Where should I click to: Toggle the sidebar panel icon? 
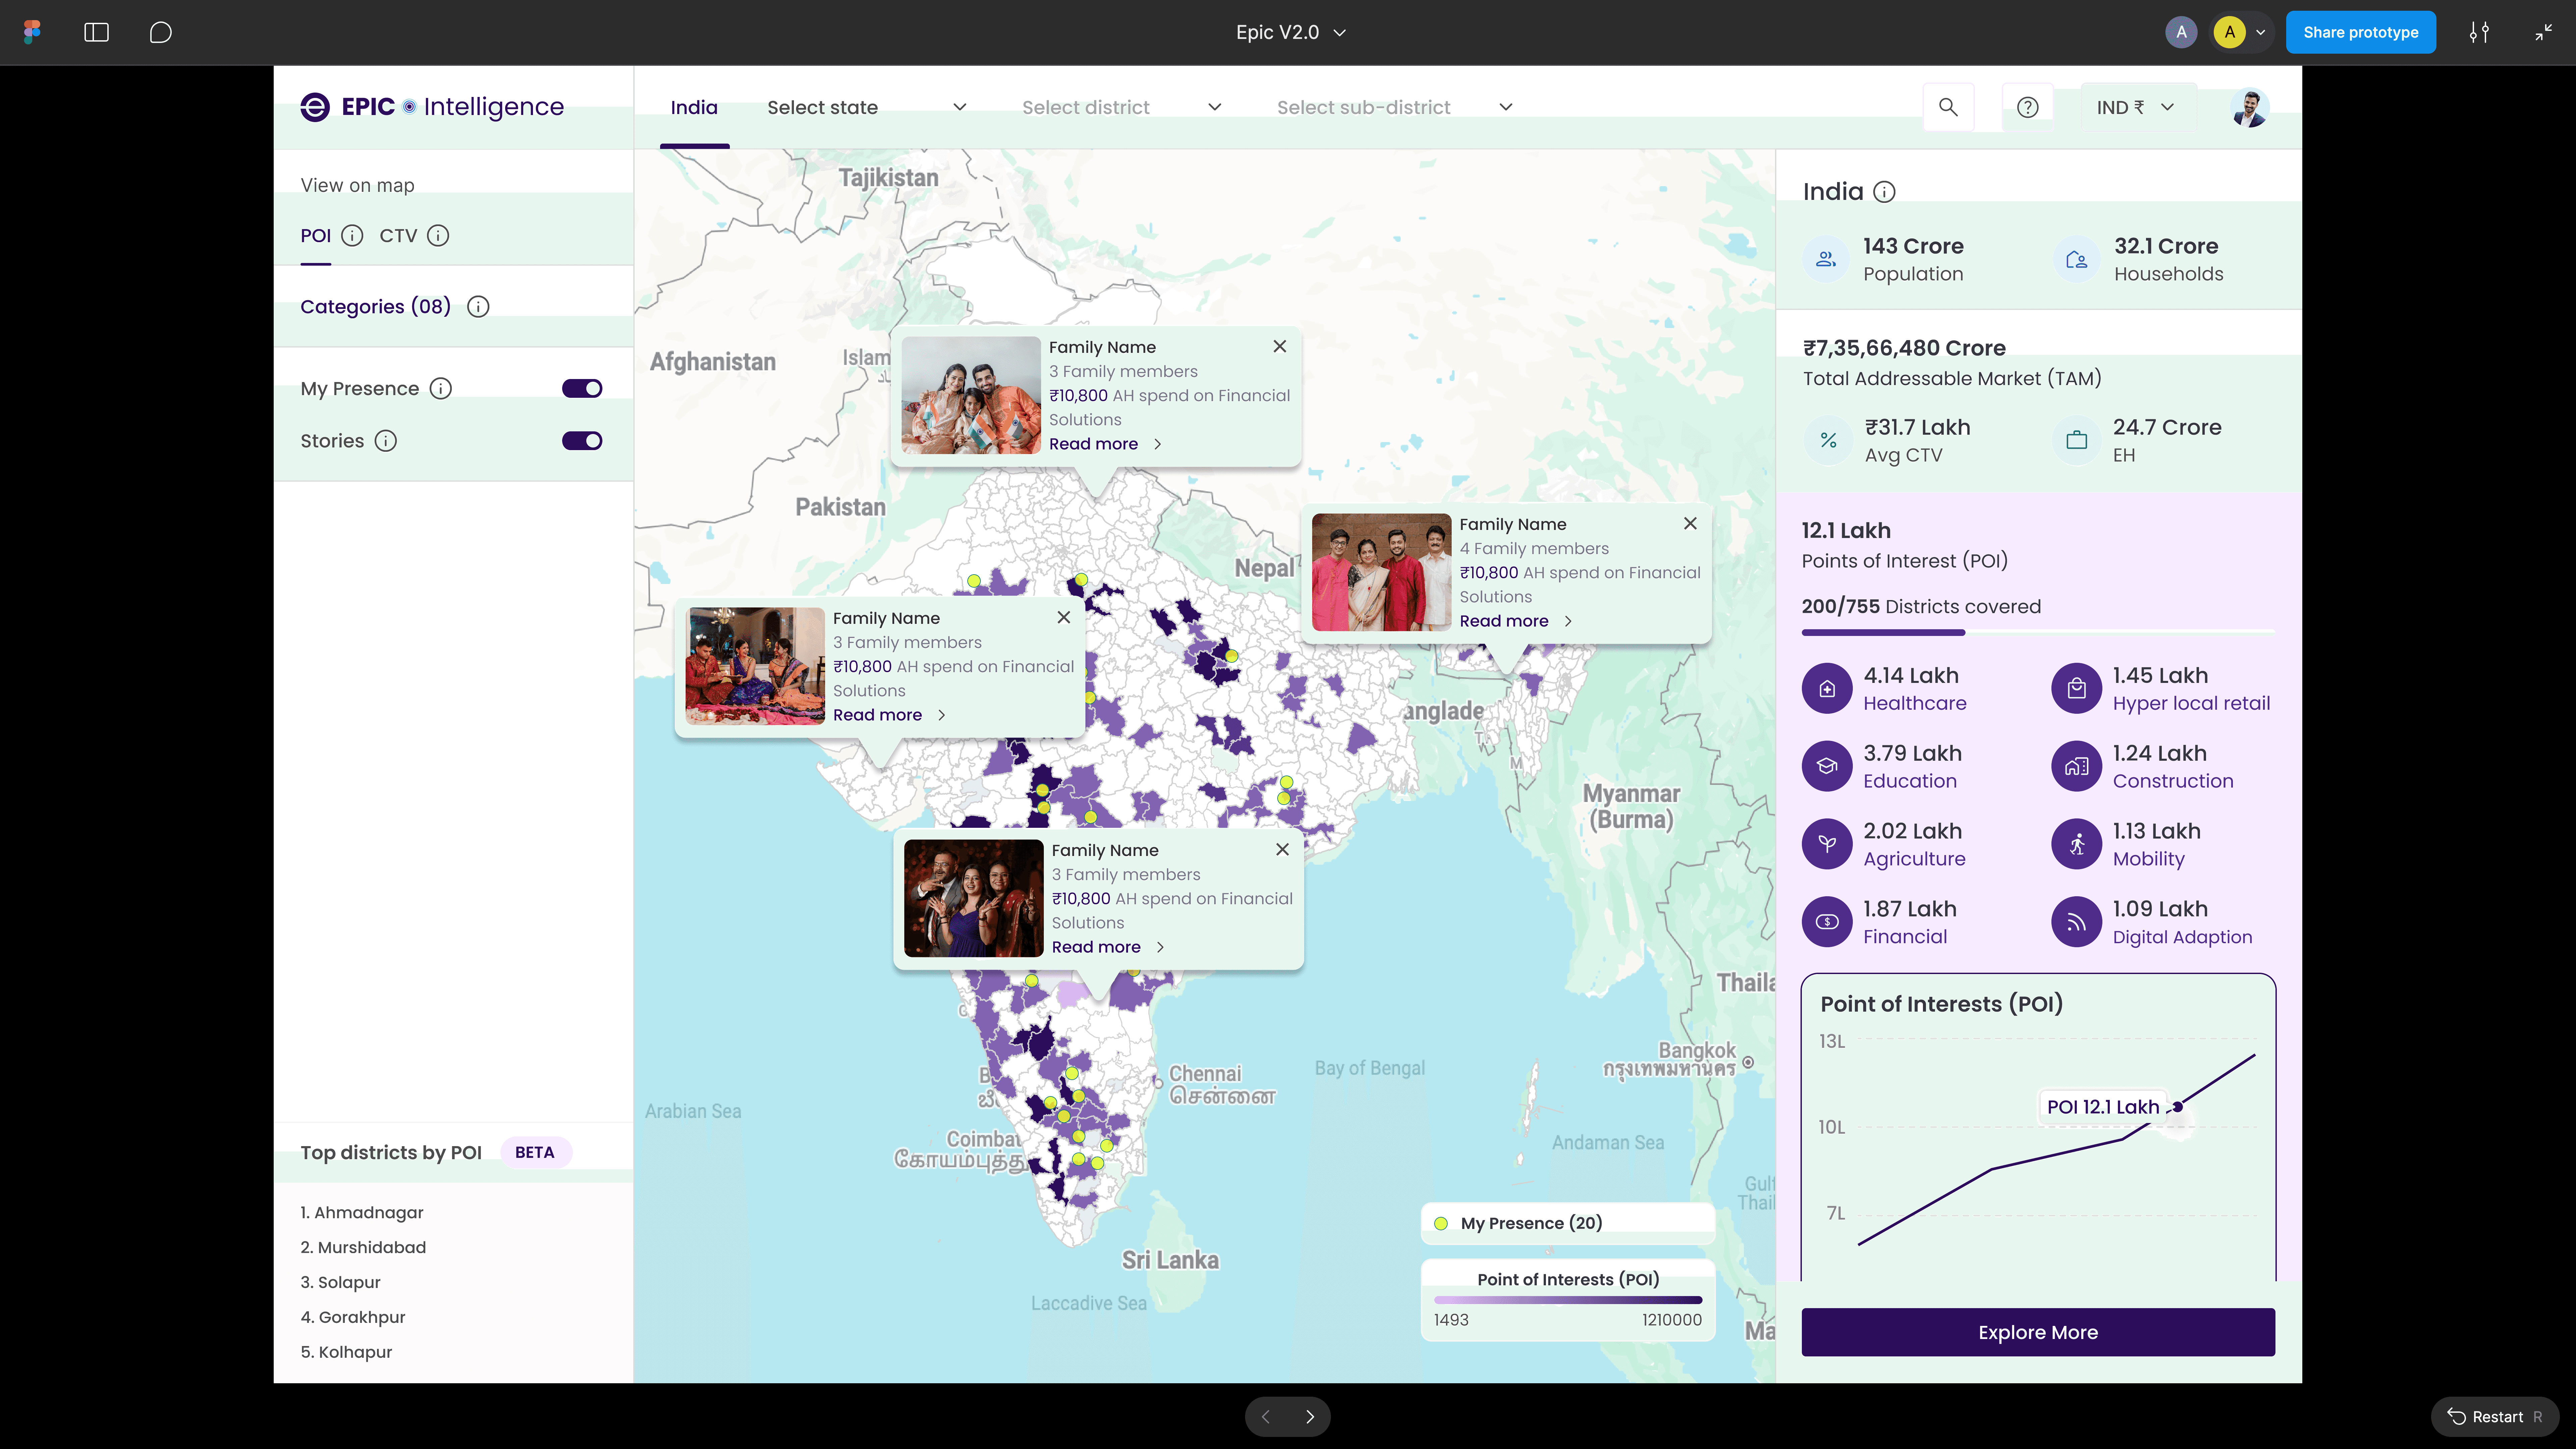pos(96,32)
